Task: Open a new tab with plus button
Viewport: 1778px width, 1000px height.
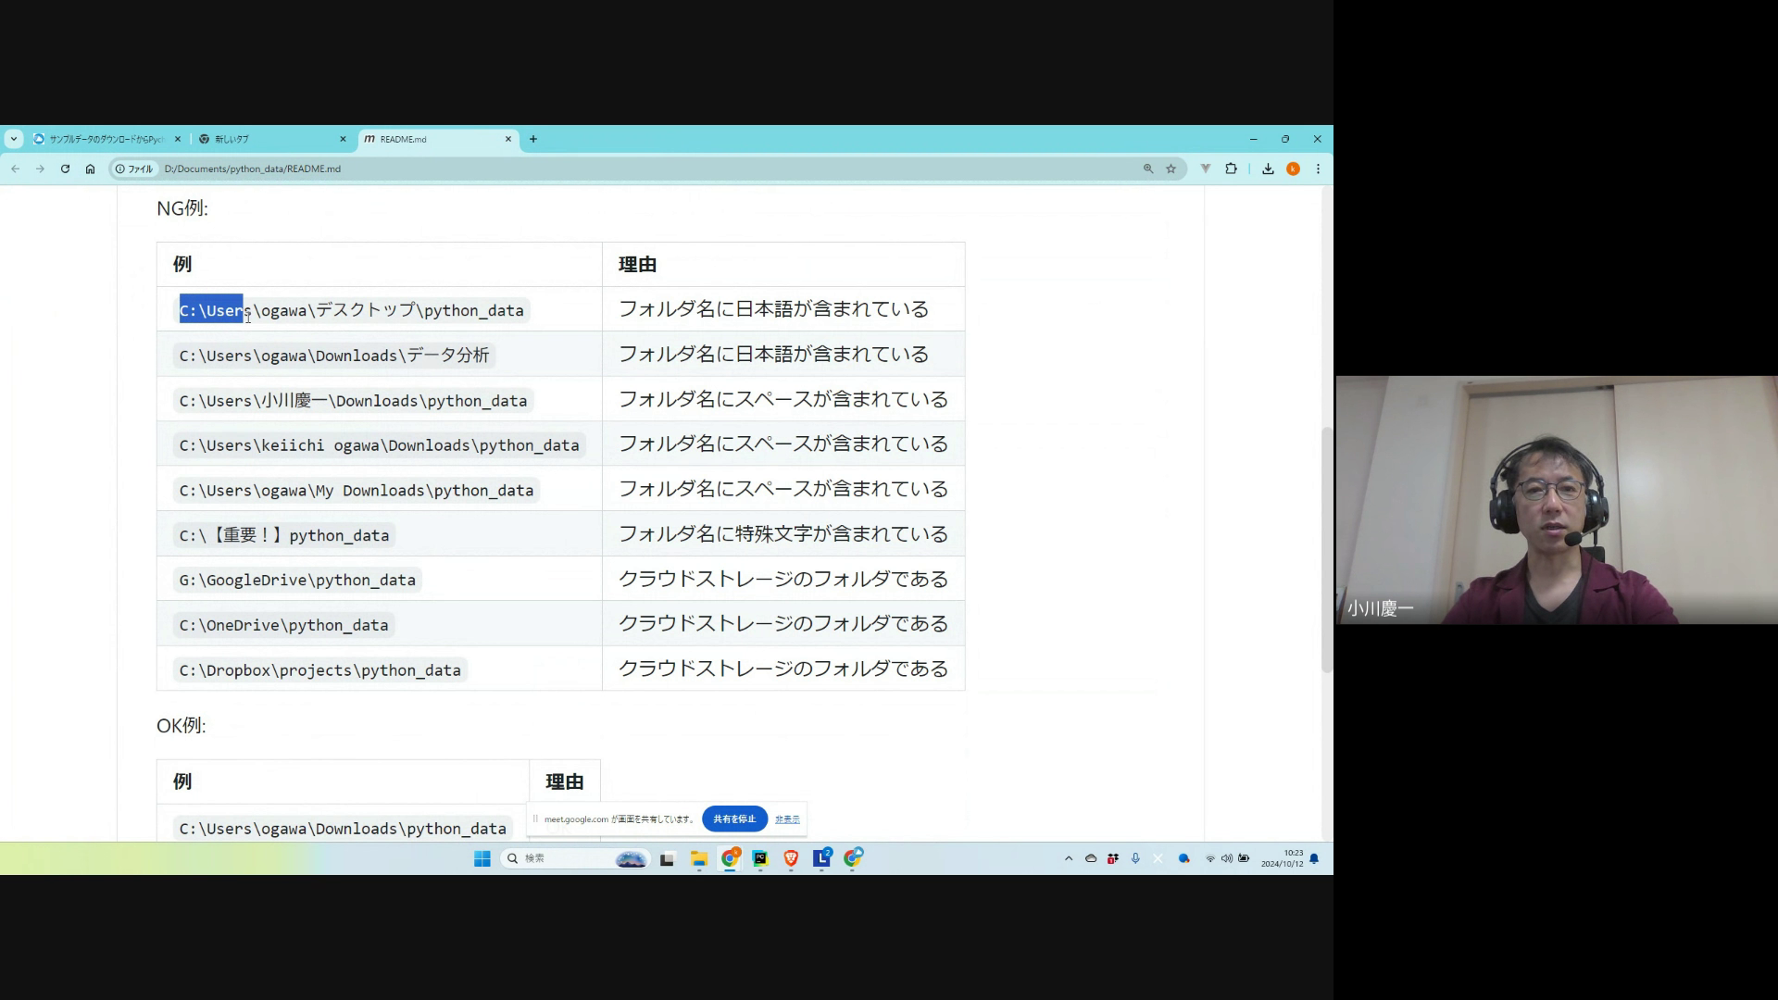Action: [x=532, y=139]
